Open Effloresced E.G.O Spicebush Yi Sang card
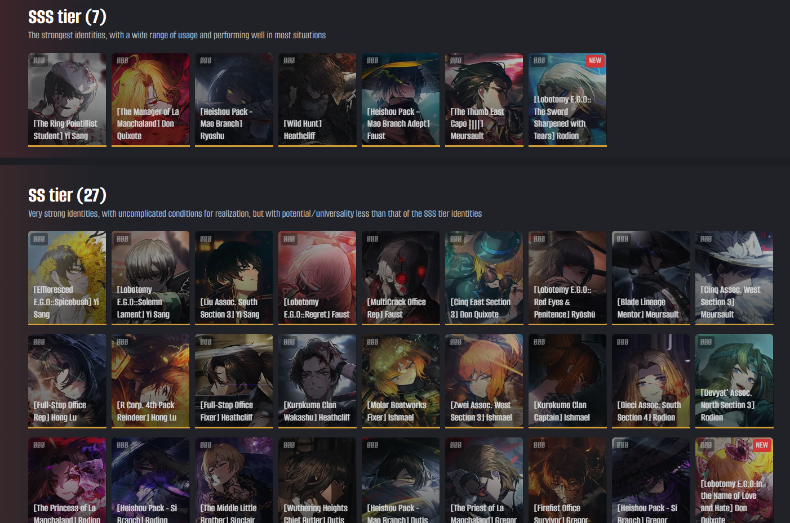This screenshot has width=790, height=523. (x=67, y=278)
